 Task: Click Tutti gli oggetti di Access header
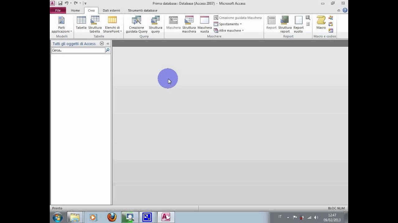pyautogui.click(x=74, y=44)
